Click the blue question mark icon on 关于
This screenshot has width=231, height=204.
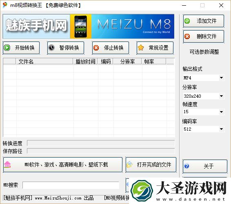coord(187,166)
